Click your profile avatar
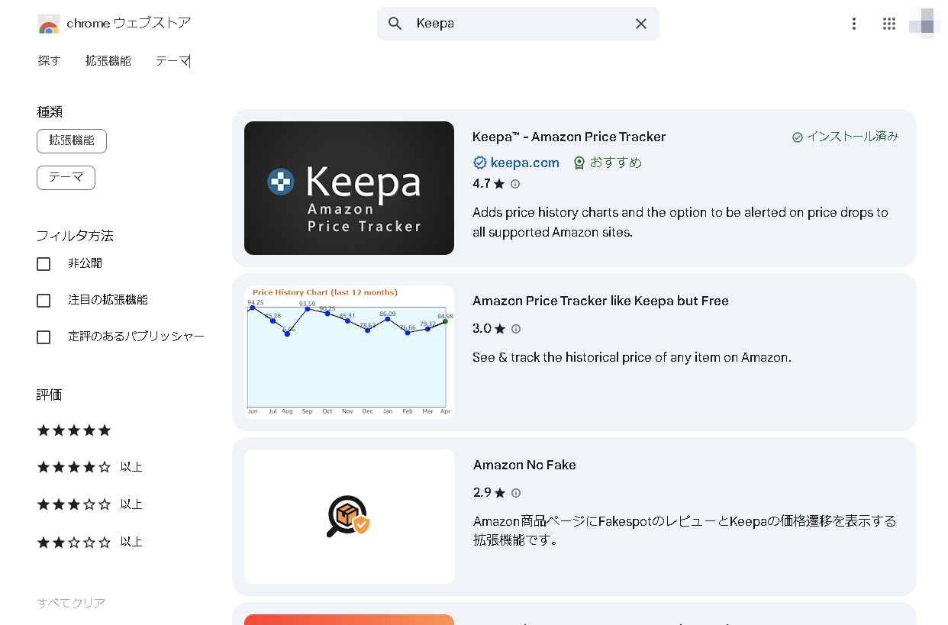This screenshot has width=948, height=625. (923, 24)
